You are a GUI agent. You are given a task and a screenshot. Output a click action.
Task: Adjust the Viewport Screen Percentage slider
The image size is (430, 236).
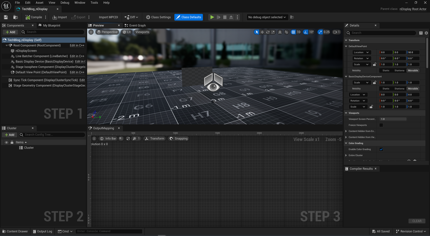click(x=393, y=119)
